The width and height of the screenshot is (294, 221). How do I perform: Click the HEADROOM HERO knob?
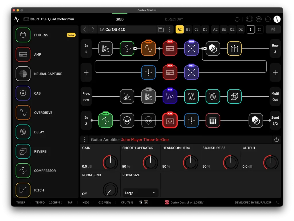click(x=191, y=162)
